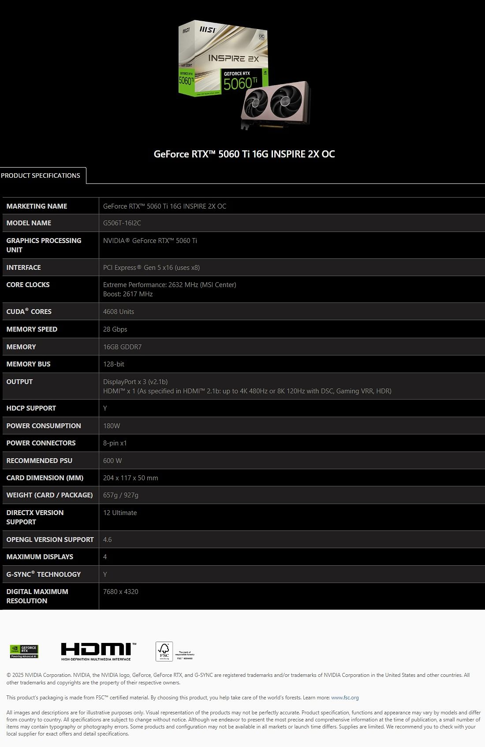Select the 'Y' value for G-SYNC Technology

click(105, 575)
